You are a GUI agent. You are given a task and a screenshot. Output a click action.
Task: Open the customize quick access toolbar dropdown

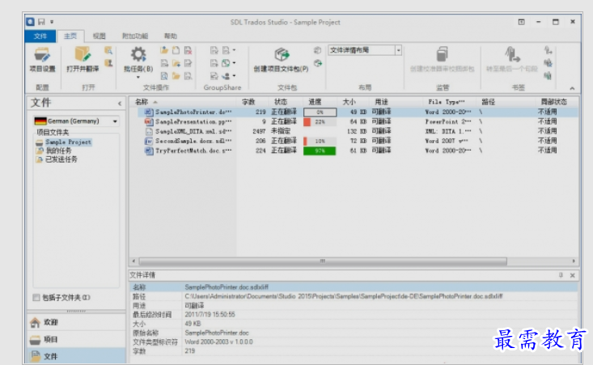[52, 22]
